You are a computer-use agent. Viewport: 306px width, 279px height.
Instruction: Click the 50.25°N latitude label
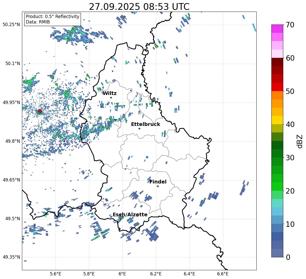11,25
